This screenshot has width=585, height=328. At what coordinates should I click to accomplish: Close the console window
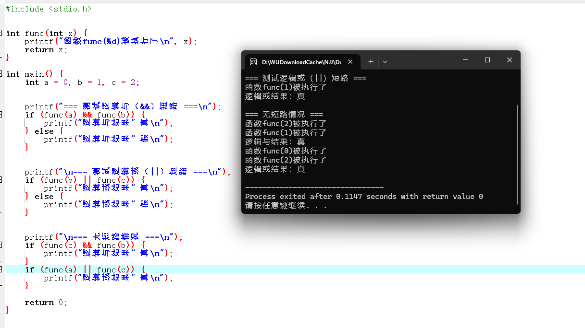click(510, 60)
